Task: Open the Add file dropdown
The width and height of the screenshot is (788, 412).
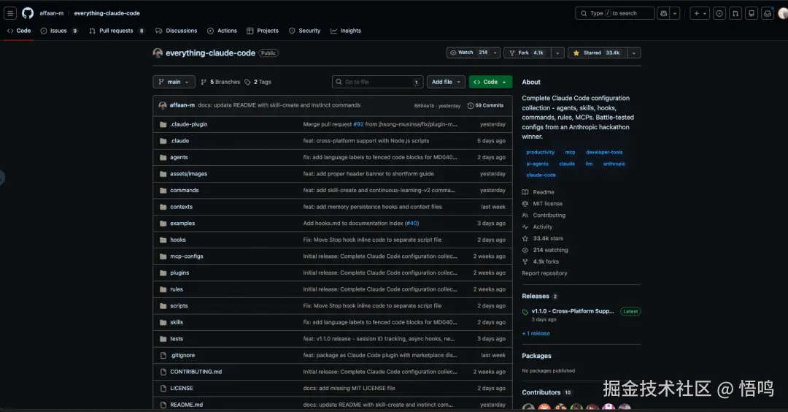Action: (447, 82)
